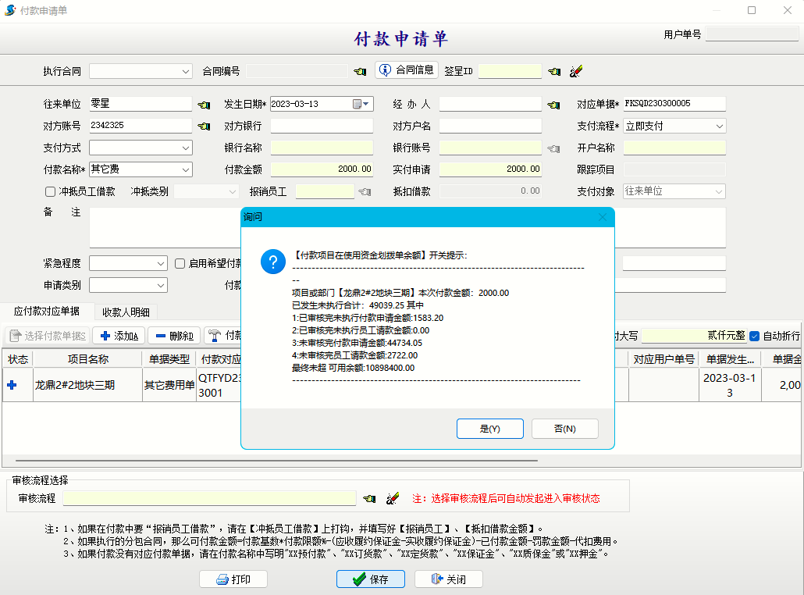Click the clear eraser icon beside 签呈ID
The width and height of the screenshot is (804, 595).
(576, 71)
